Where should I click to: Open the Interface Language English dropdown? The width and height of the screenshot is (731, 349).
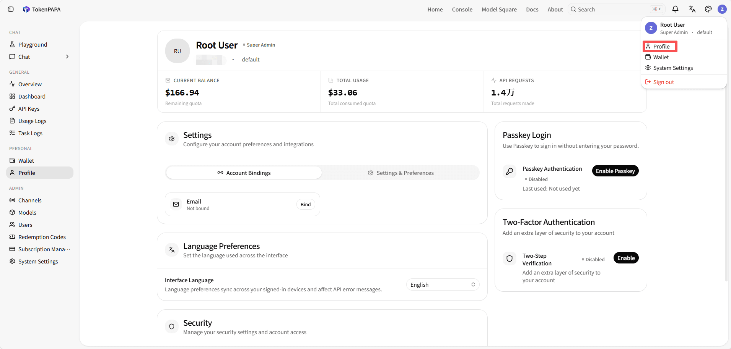click(443, 285)
